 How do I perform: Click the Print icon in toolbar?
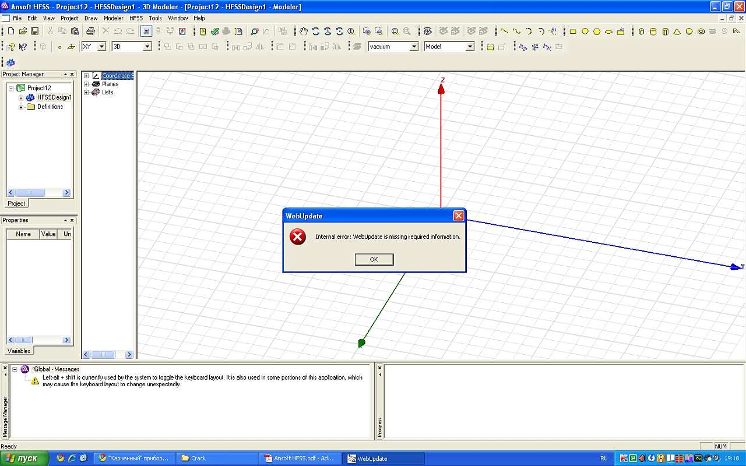(90, 31)
